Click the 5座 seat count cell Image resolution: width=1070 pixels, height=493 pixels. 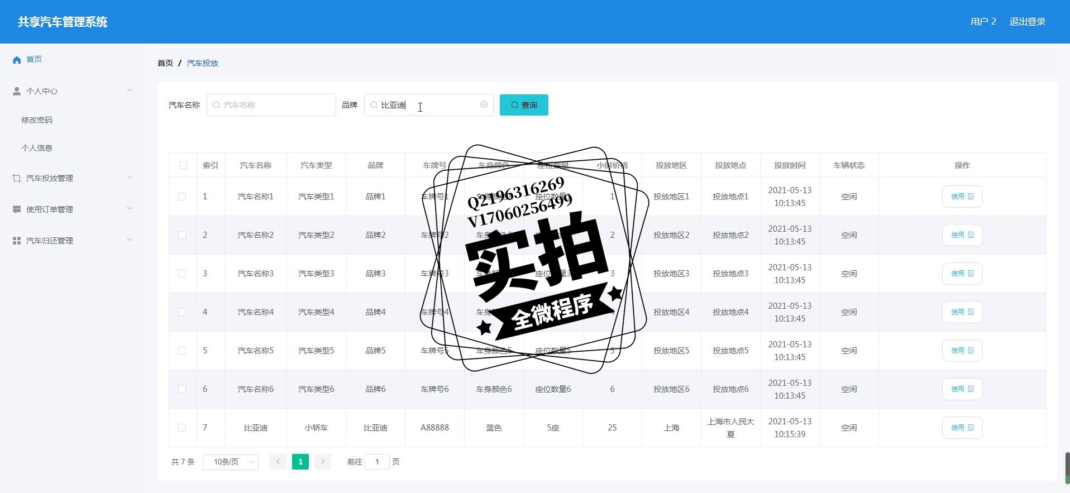pyautogui.click(x=553, y=428)
